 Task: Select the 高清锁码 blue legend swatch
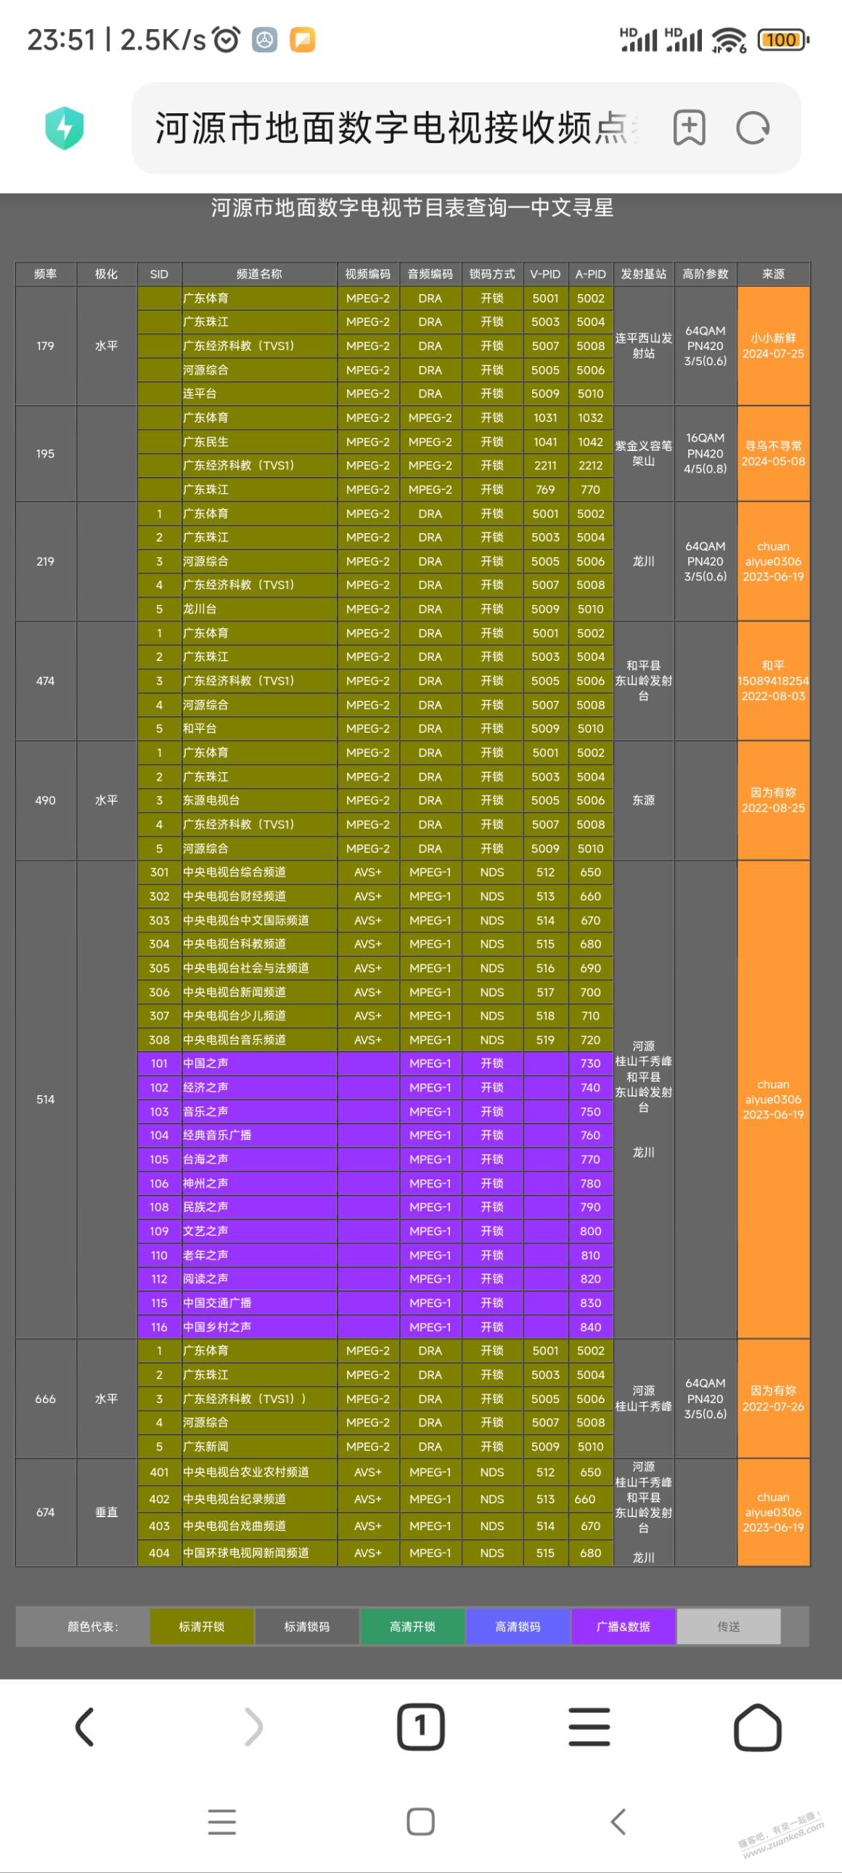518,1627
